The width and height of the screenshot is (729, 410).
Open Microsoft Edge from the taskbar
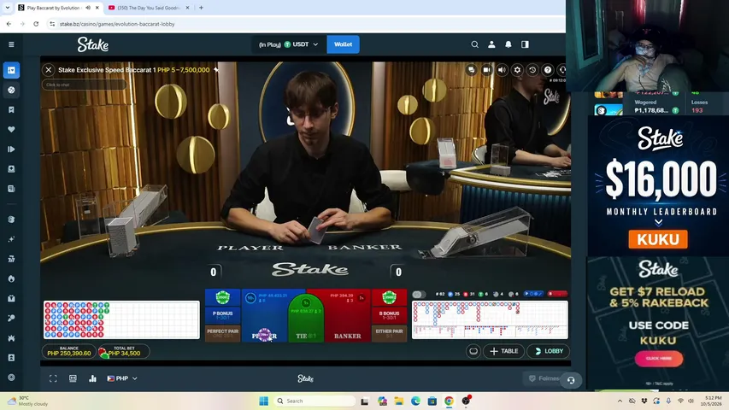click(415, 401)
